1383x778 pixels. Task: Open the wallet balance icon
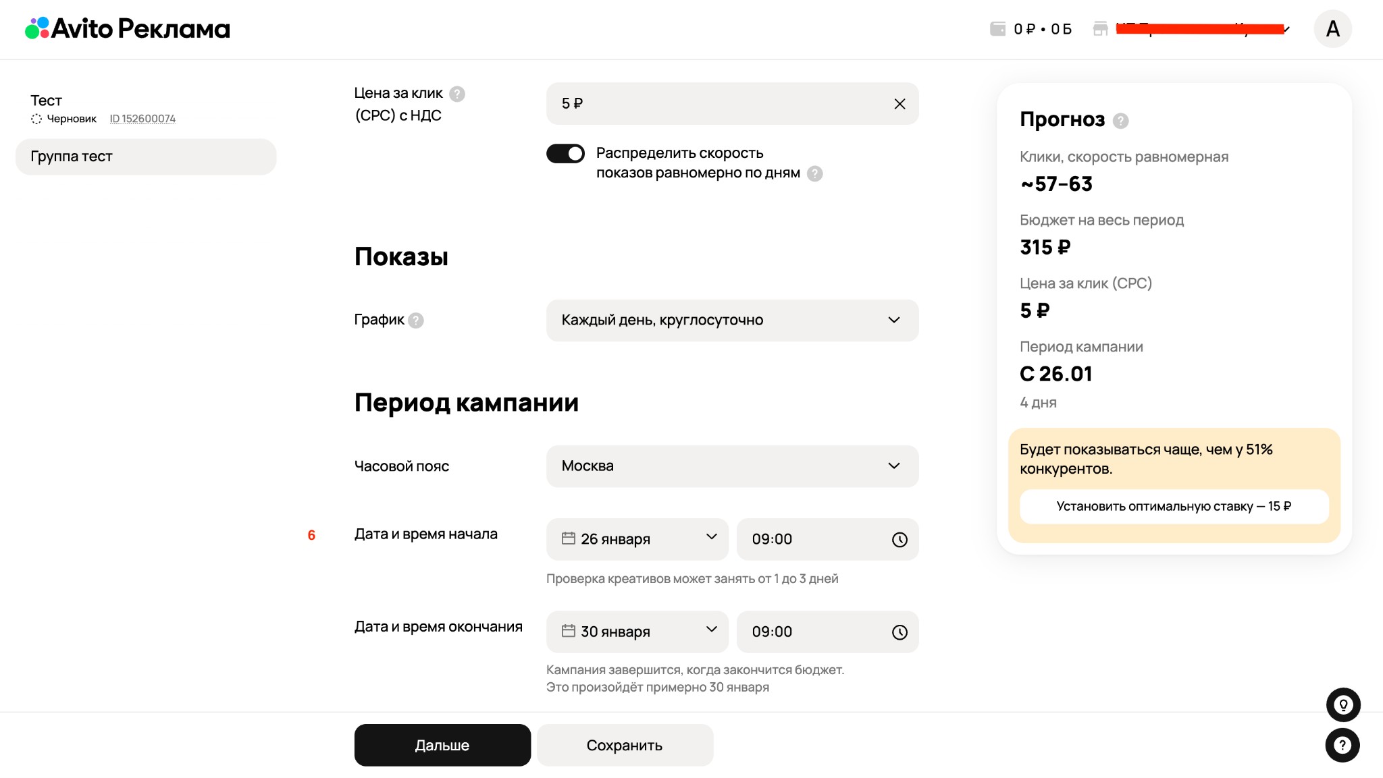tap(997, 29)
